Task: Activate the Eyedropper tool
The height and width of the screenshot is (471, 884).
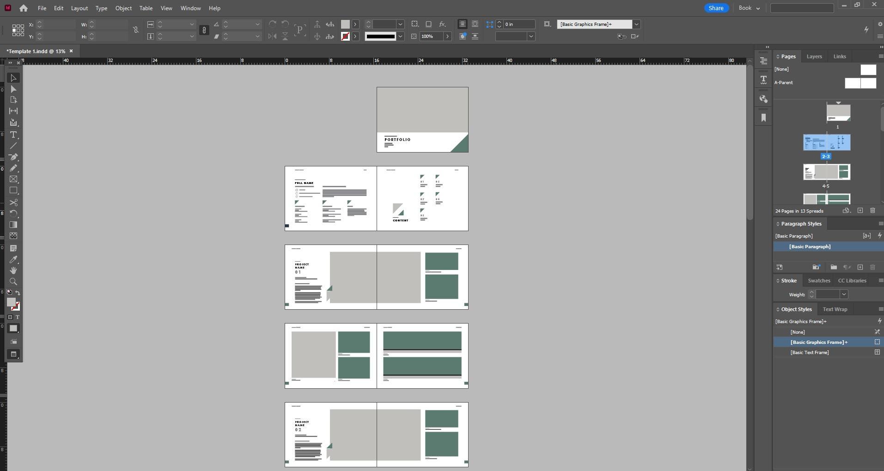Action: click(13, 259)
